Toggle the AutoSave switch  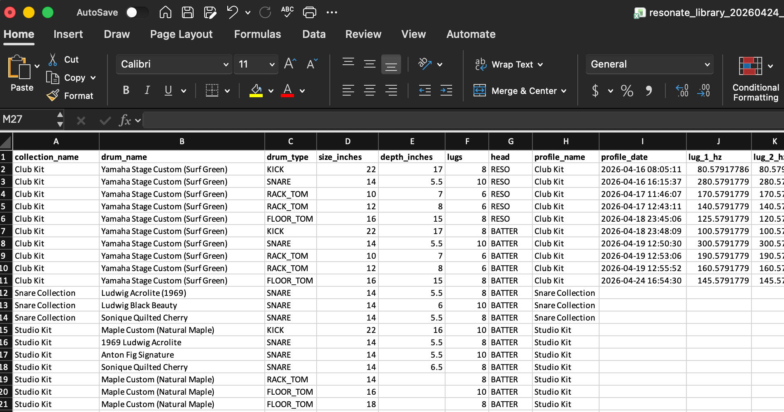pos(137,12)
